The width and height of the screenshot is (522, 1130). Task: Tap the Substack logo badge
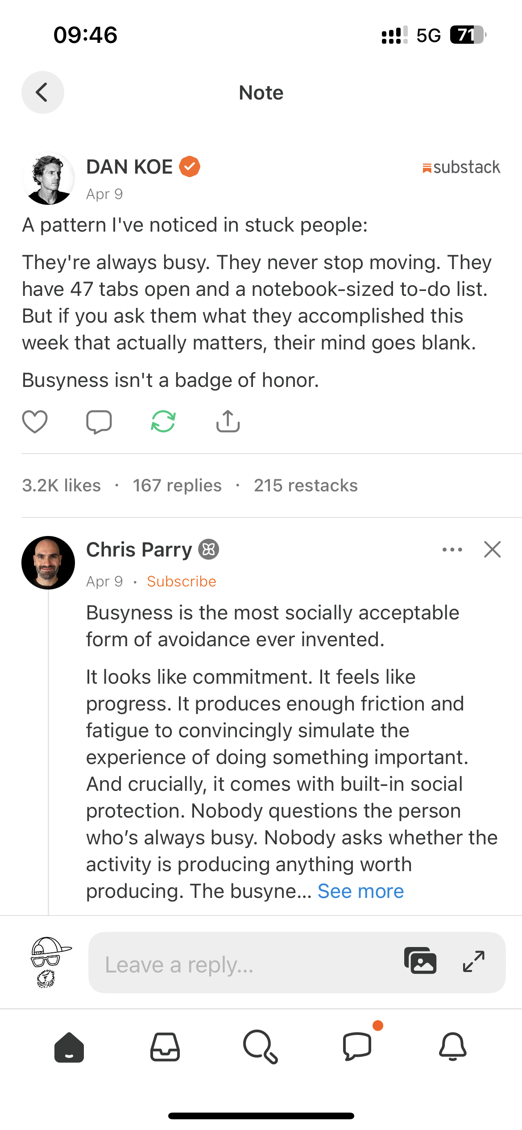click(461, 167)
